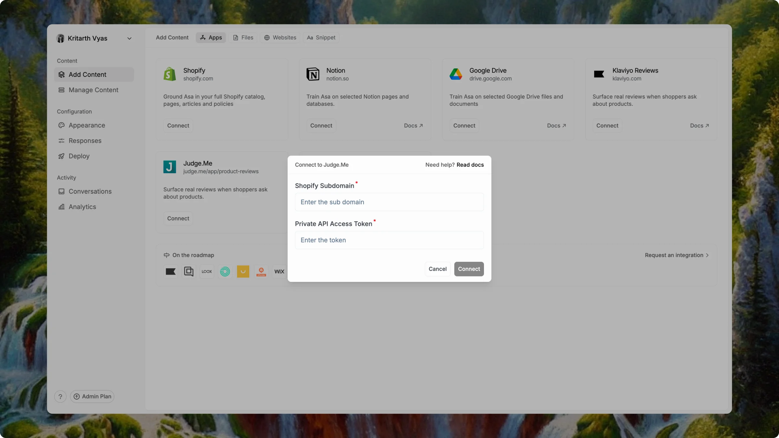Cancel the Judge.Me connect dialog
Screen dimensions: 779x438
tap(438, 269)
